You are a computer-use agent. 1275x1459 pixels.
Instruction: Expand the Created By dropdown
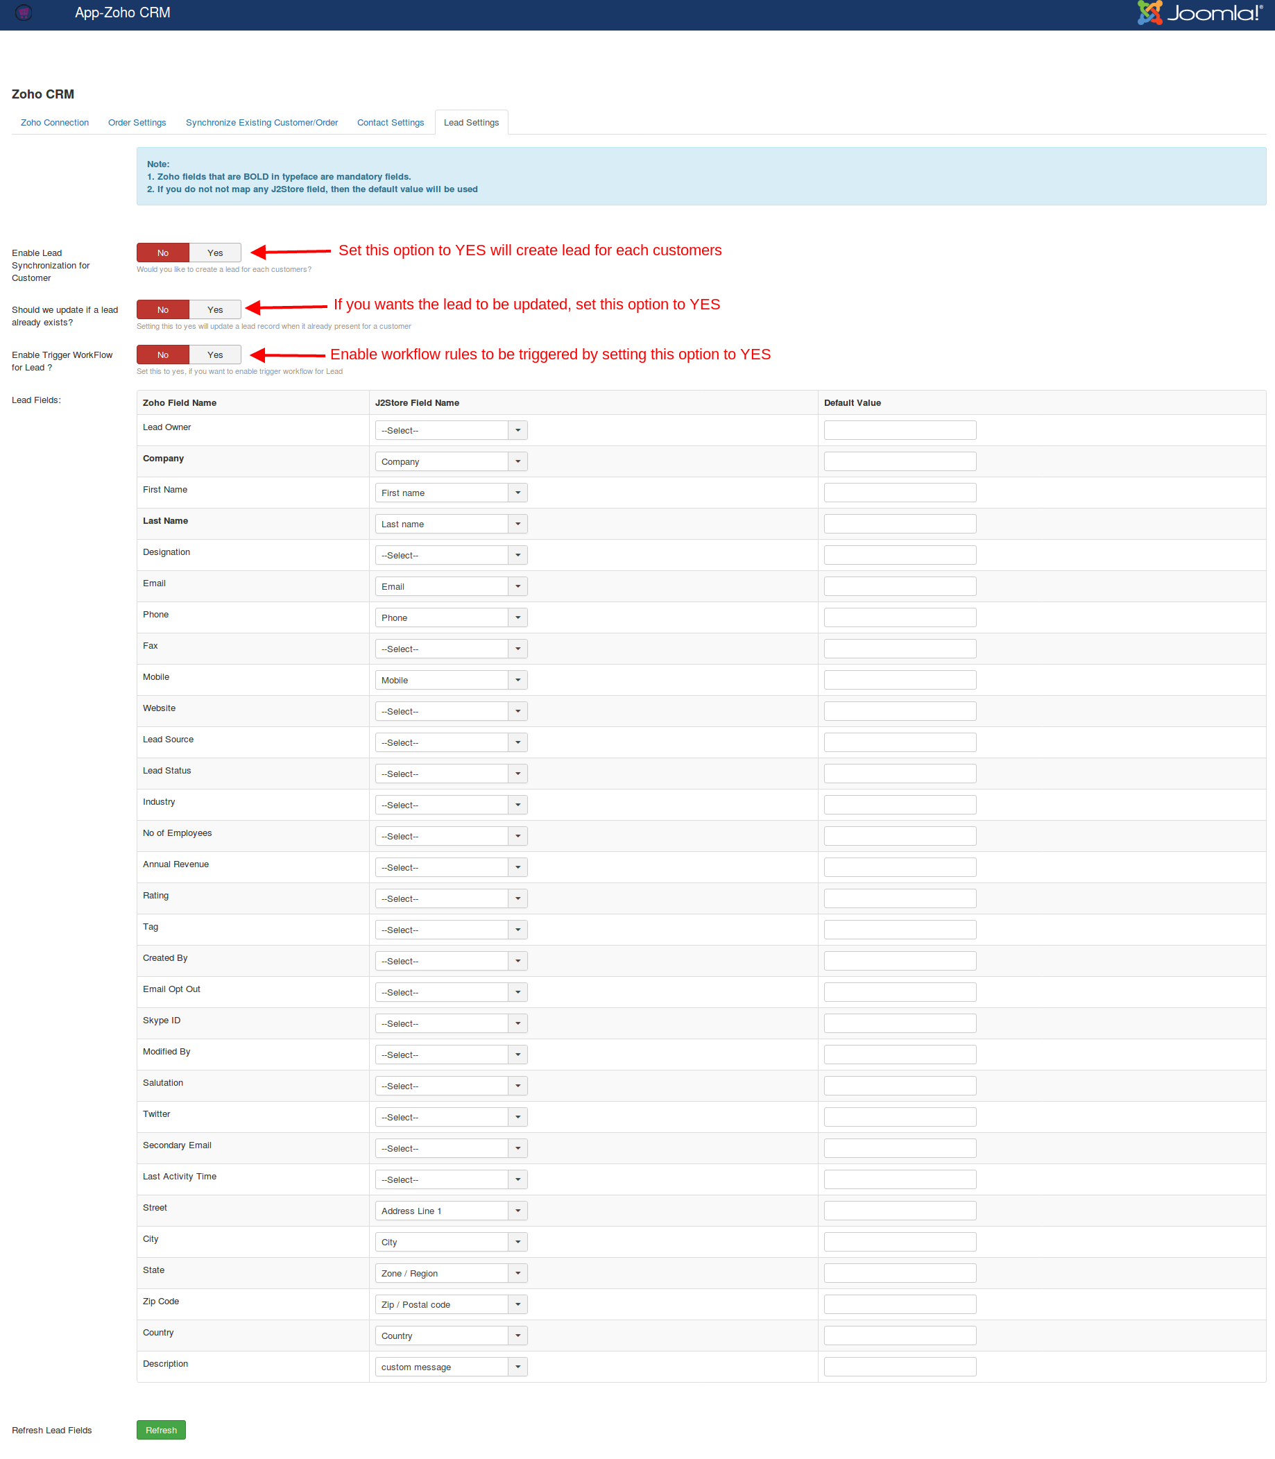(x=451, y=962)
